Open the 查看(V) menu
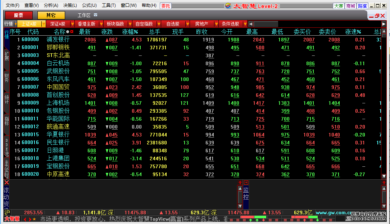This screenshot has width=390, height=224. pyautogui.click(x=31, y=5)
